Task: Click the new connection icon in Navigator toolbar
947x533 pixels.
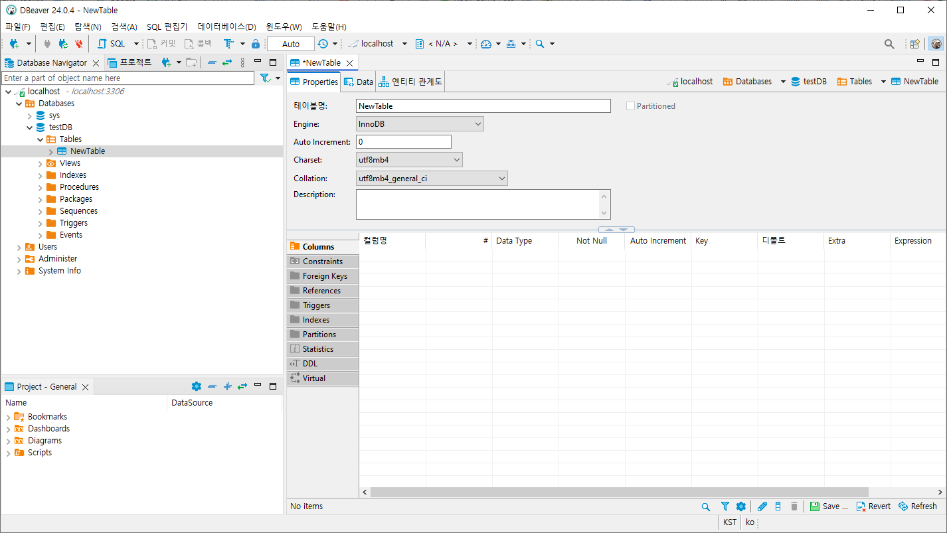Action: click(x=166, y=62)
